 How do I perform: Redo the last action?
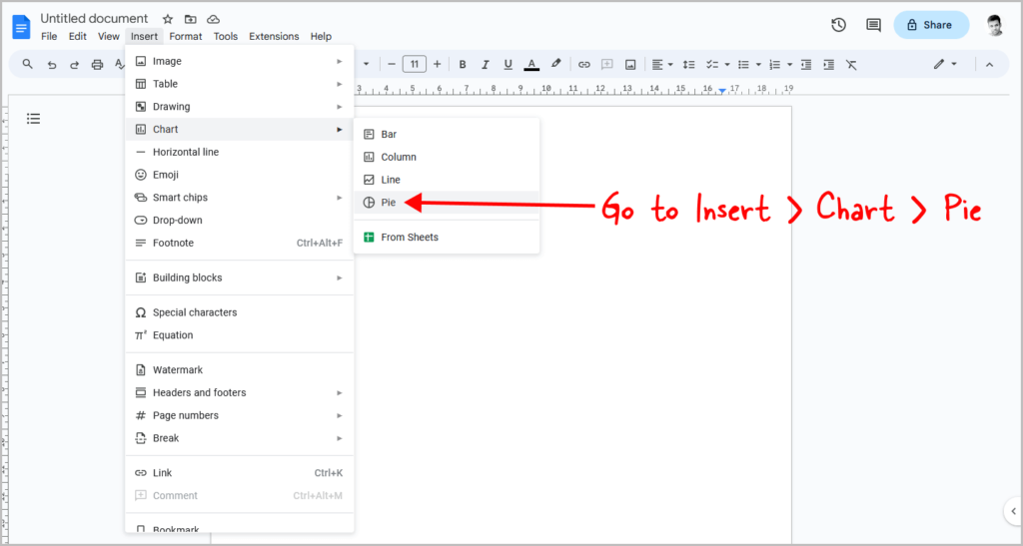(74, 65)
